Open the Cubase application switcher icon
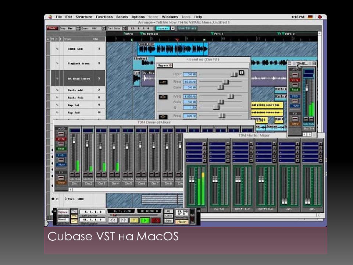The width and height of the screenshot is (353, 265). pos(320,17)
